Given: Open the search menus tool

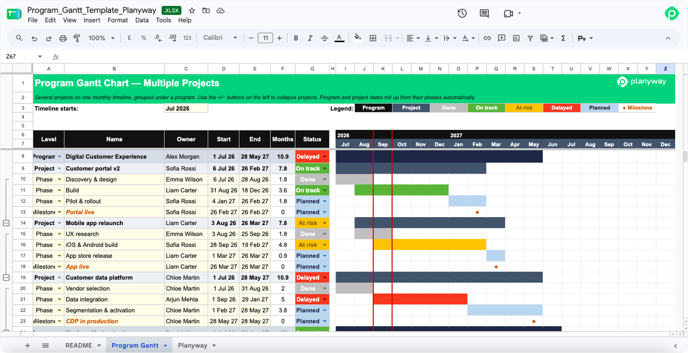Looking at the screenshot, I should [19, 38].
